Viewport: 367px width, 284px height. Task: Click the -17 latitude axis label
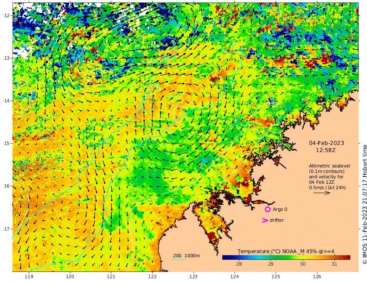click(6, 229)
